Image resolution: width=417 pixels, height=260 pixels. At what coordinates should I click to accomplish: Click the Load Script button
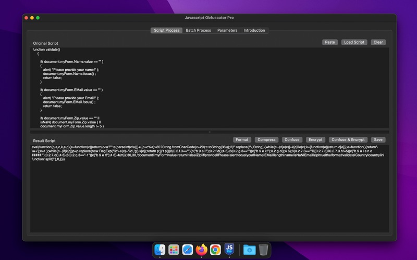tap(354, 42)
